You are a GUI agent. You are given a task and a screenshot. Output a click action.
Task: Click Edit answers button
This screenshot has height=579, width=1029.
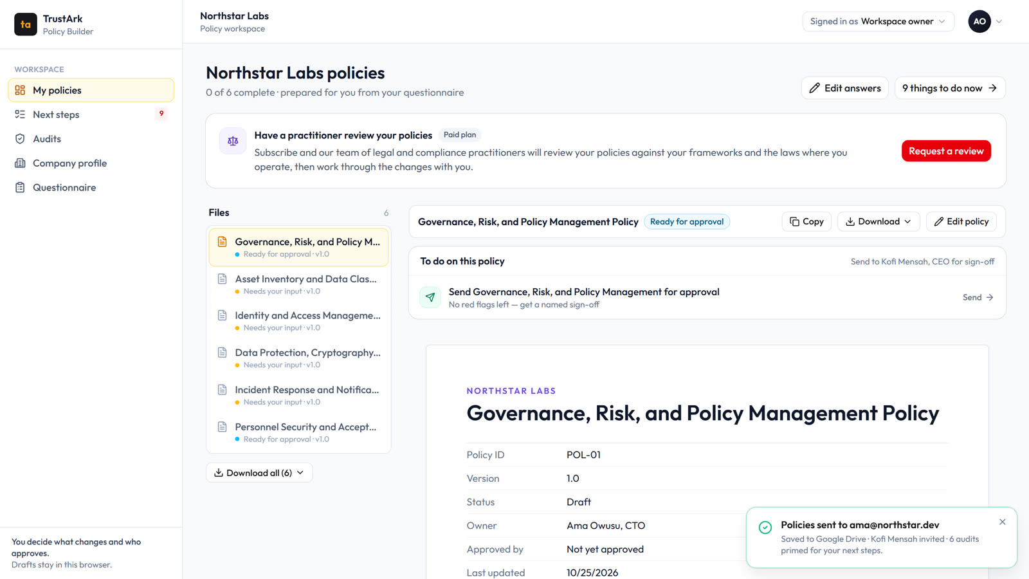[x=845, y=88]
